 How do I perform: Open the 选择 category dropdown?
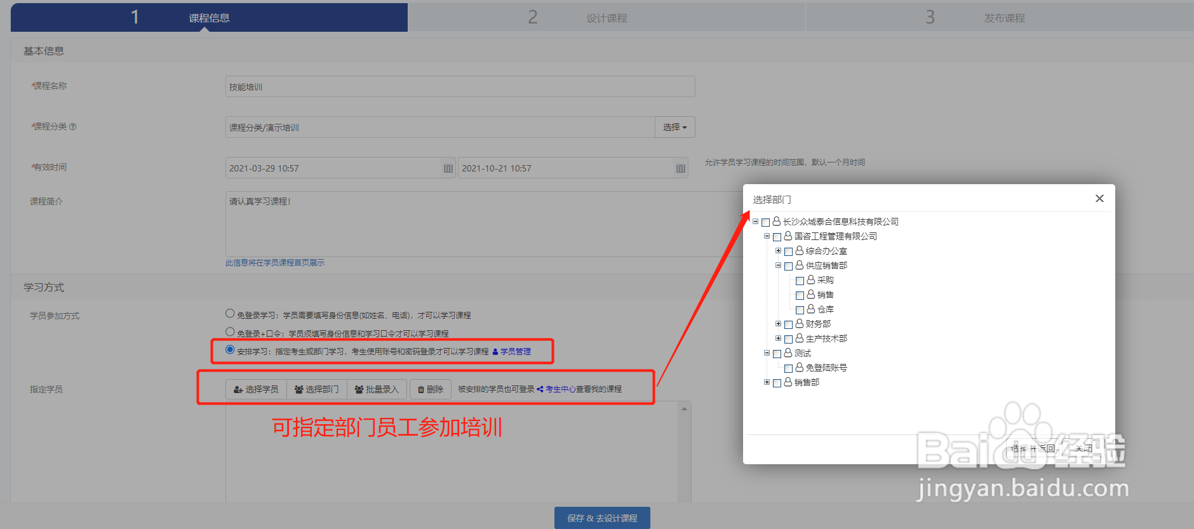click(674, 127)
